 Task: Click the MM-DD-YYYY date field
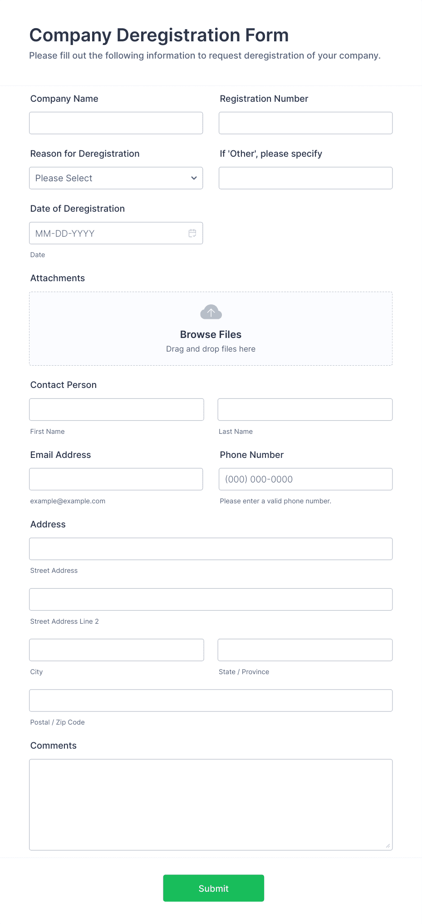(x=116, y=233)
